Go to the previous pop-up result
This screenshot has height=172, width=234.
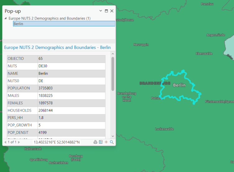pyautogui.click(x=5, y=142)
